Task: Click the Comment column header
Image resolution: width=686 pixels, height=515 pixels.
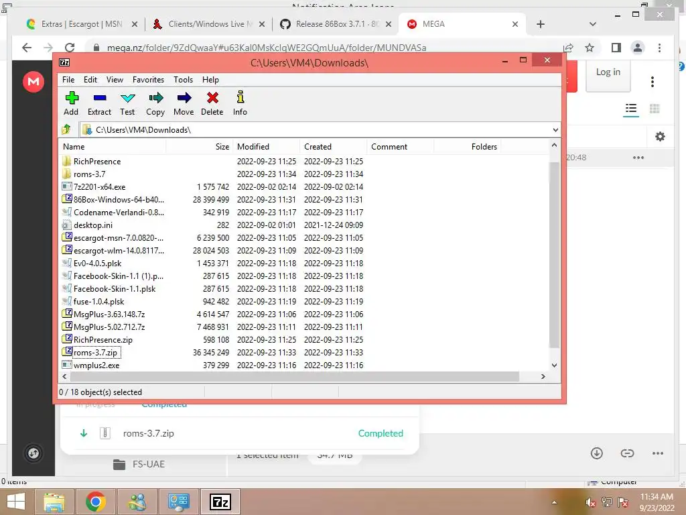Action: [x=401, y=147]
